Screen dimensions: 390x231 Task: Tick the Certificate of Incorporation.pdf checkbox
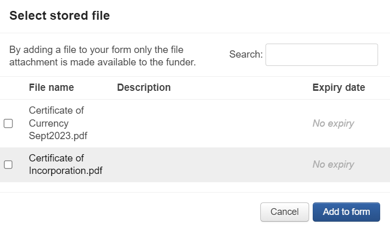tap(8, 165)
